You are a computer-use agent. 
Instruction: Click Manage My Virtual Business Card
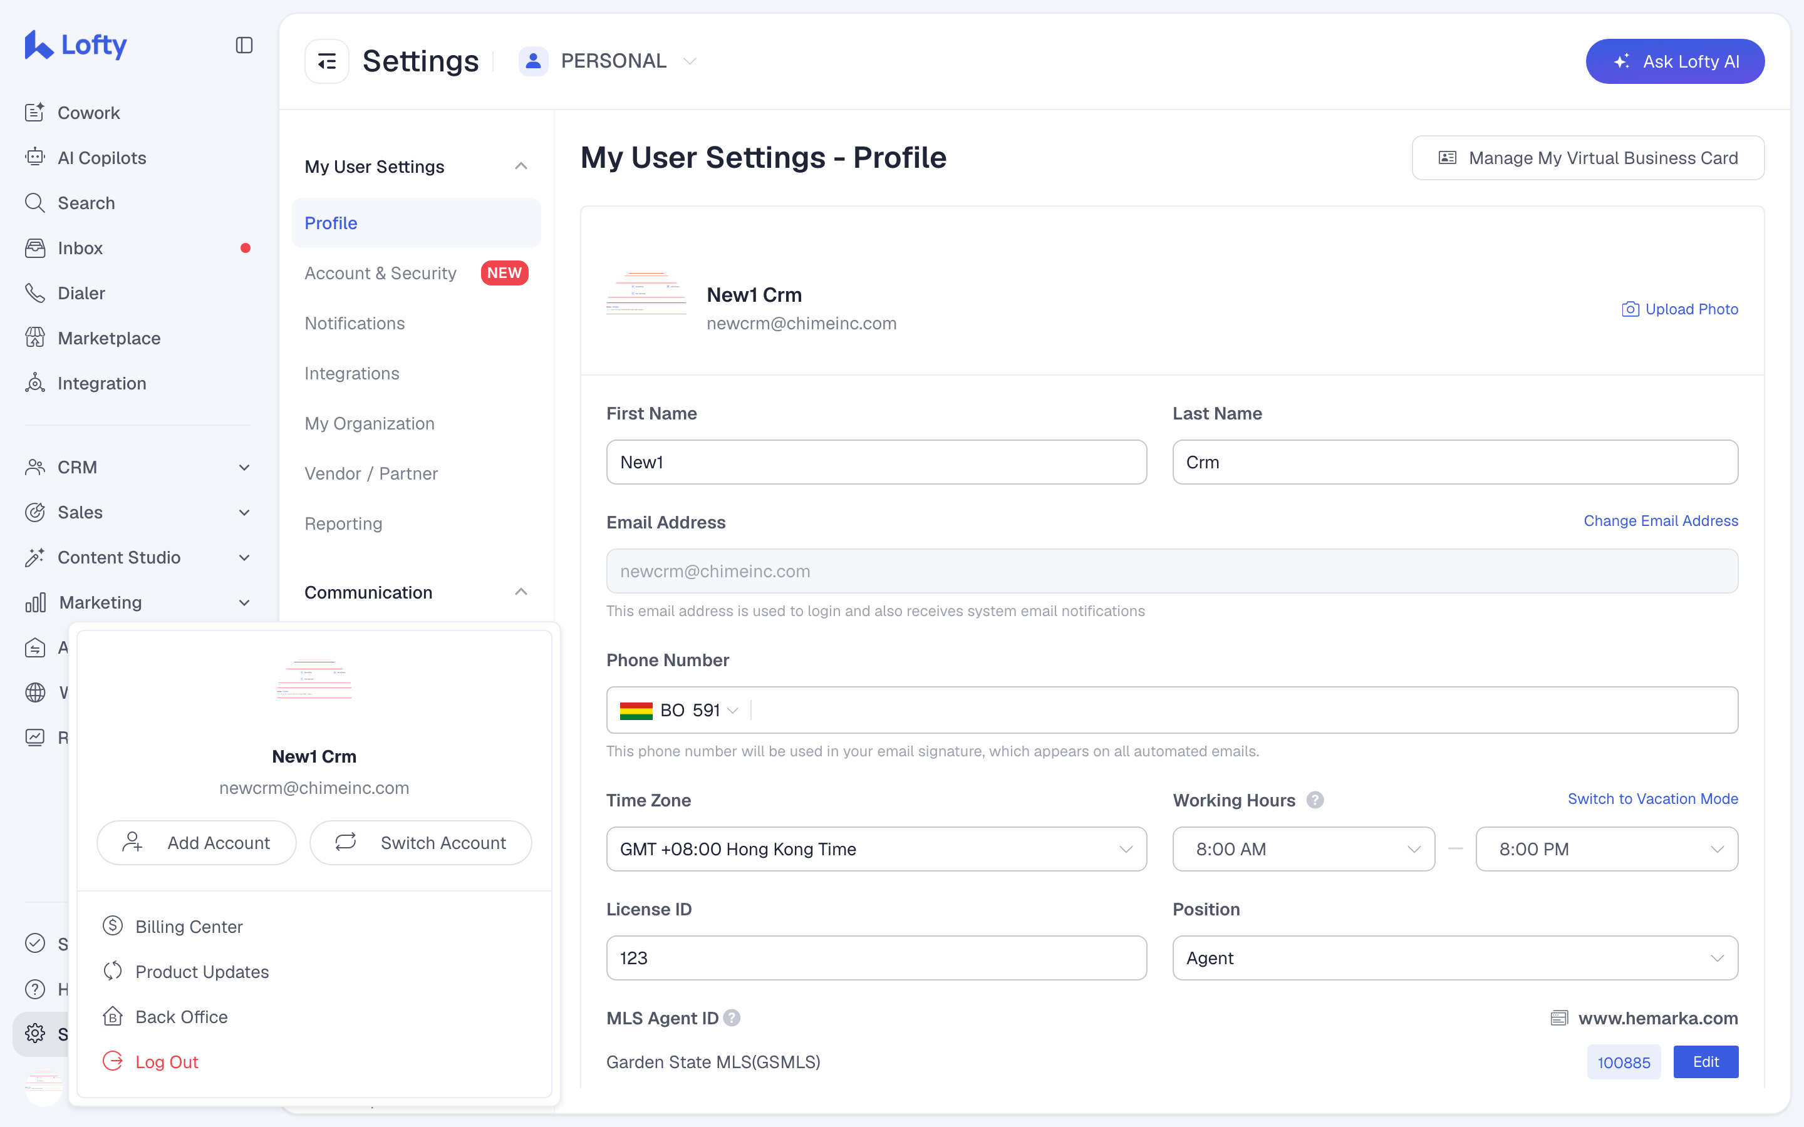point(1588,158)
